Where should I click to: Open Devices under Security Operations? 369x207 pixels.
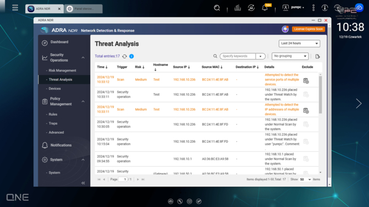[x=55, y=89]
